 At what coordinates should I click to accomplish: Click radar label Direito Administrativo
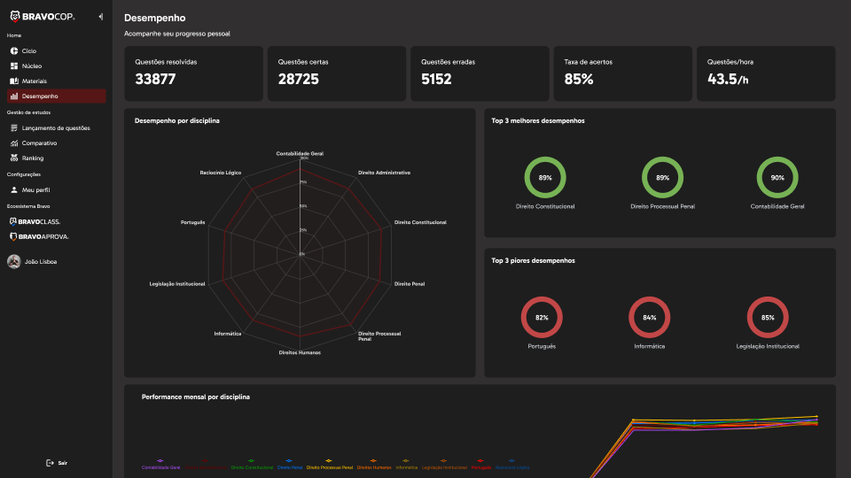pyautogui.click(x=384, y=173)
